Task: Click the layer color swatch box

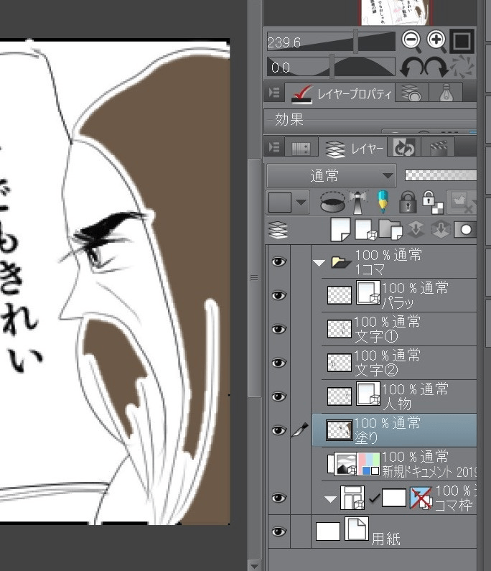Action: click(x=279, y=202)
